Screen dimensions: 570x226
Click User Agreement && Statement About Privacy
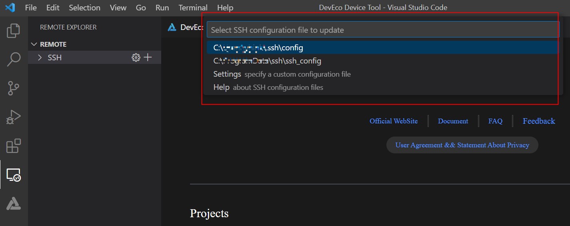coord(462,145)
